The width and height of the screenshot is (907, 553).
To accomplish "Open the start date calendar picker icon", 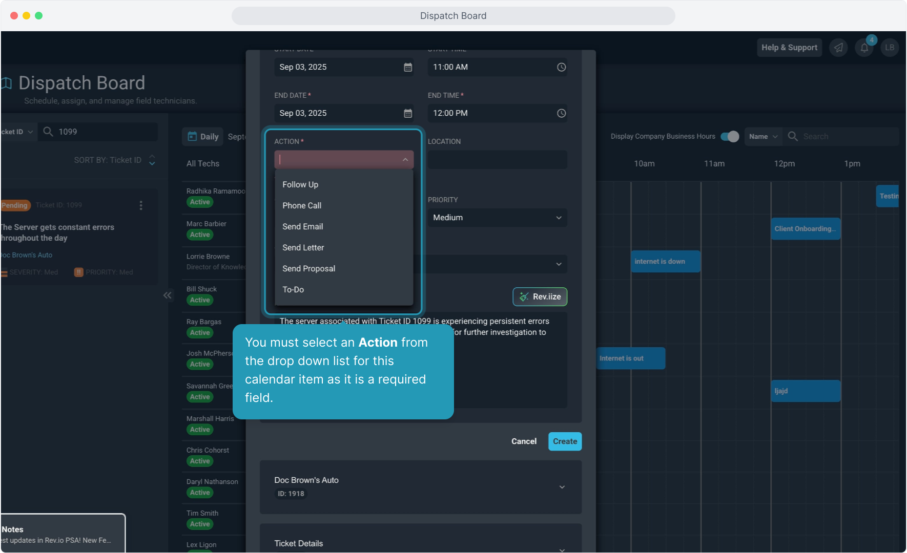I will point(408,67).
